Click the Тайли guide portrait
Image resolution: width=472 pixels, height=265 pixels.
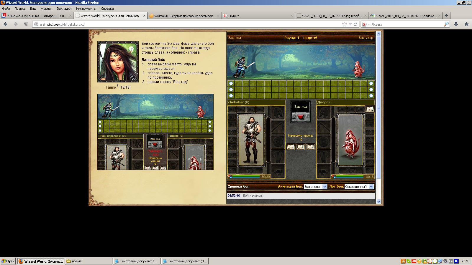(x=118, y=62)
